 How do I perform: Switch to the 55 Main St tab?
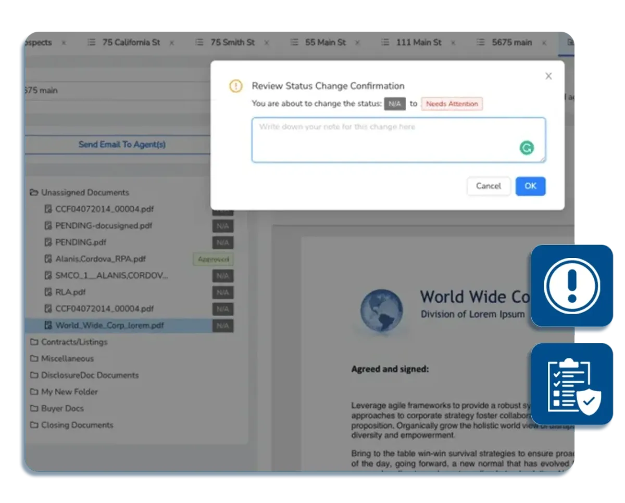pyautogui.click(x=326, y=43)
